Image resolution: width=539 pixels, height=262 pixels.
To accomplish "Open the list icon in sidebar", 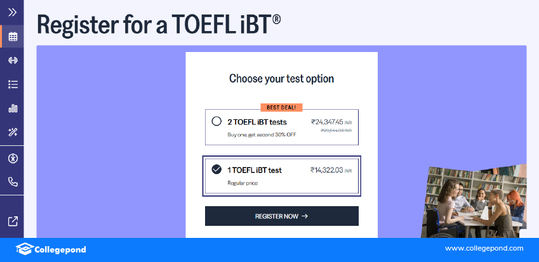I will click(12, 84).
